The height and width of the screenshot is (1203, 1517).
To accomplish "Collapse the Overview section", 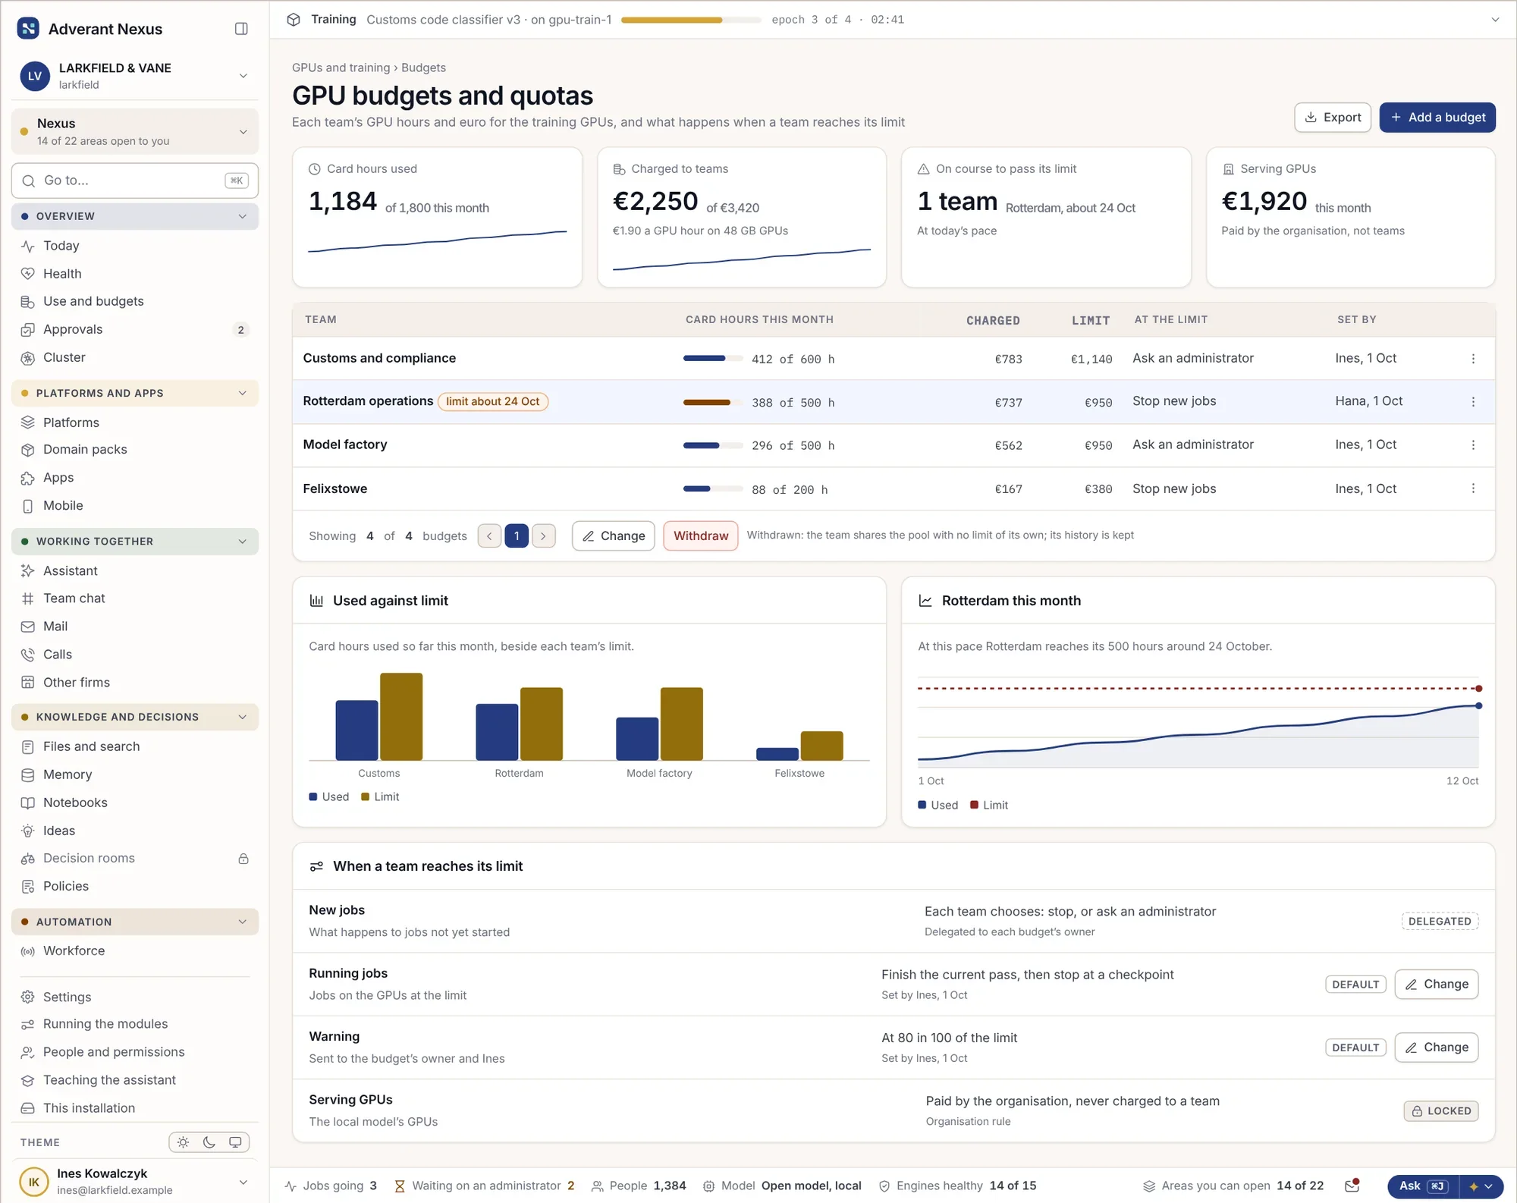I will point(135,216).
